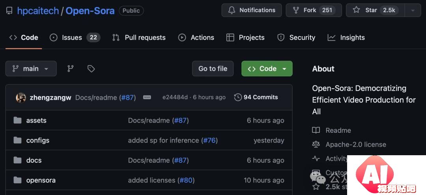
Task: Open the assets folder
Action: 36,121
